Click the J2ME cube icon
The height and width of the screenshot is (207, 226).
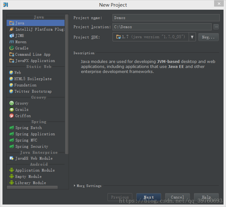[x=12, y=36]
